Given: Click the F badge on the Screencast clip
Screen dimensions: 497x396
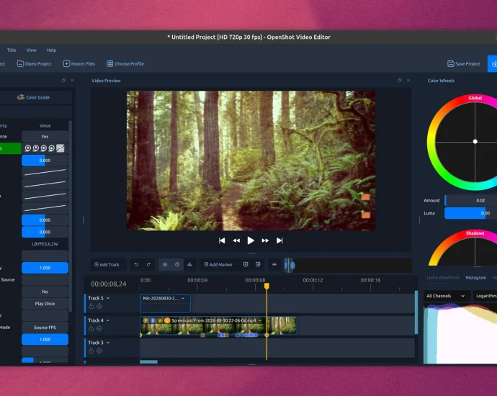Looking at the screenshot, I should click(x=145, y=320).
